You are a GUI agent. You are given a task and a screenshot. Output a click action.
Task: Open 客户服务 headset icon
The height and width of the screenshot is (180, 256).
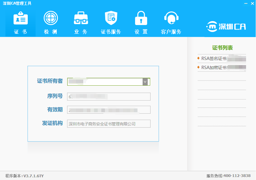coord(171,18)
